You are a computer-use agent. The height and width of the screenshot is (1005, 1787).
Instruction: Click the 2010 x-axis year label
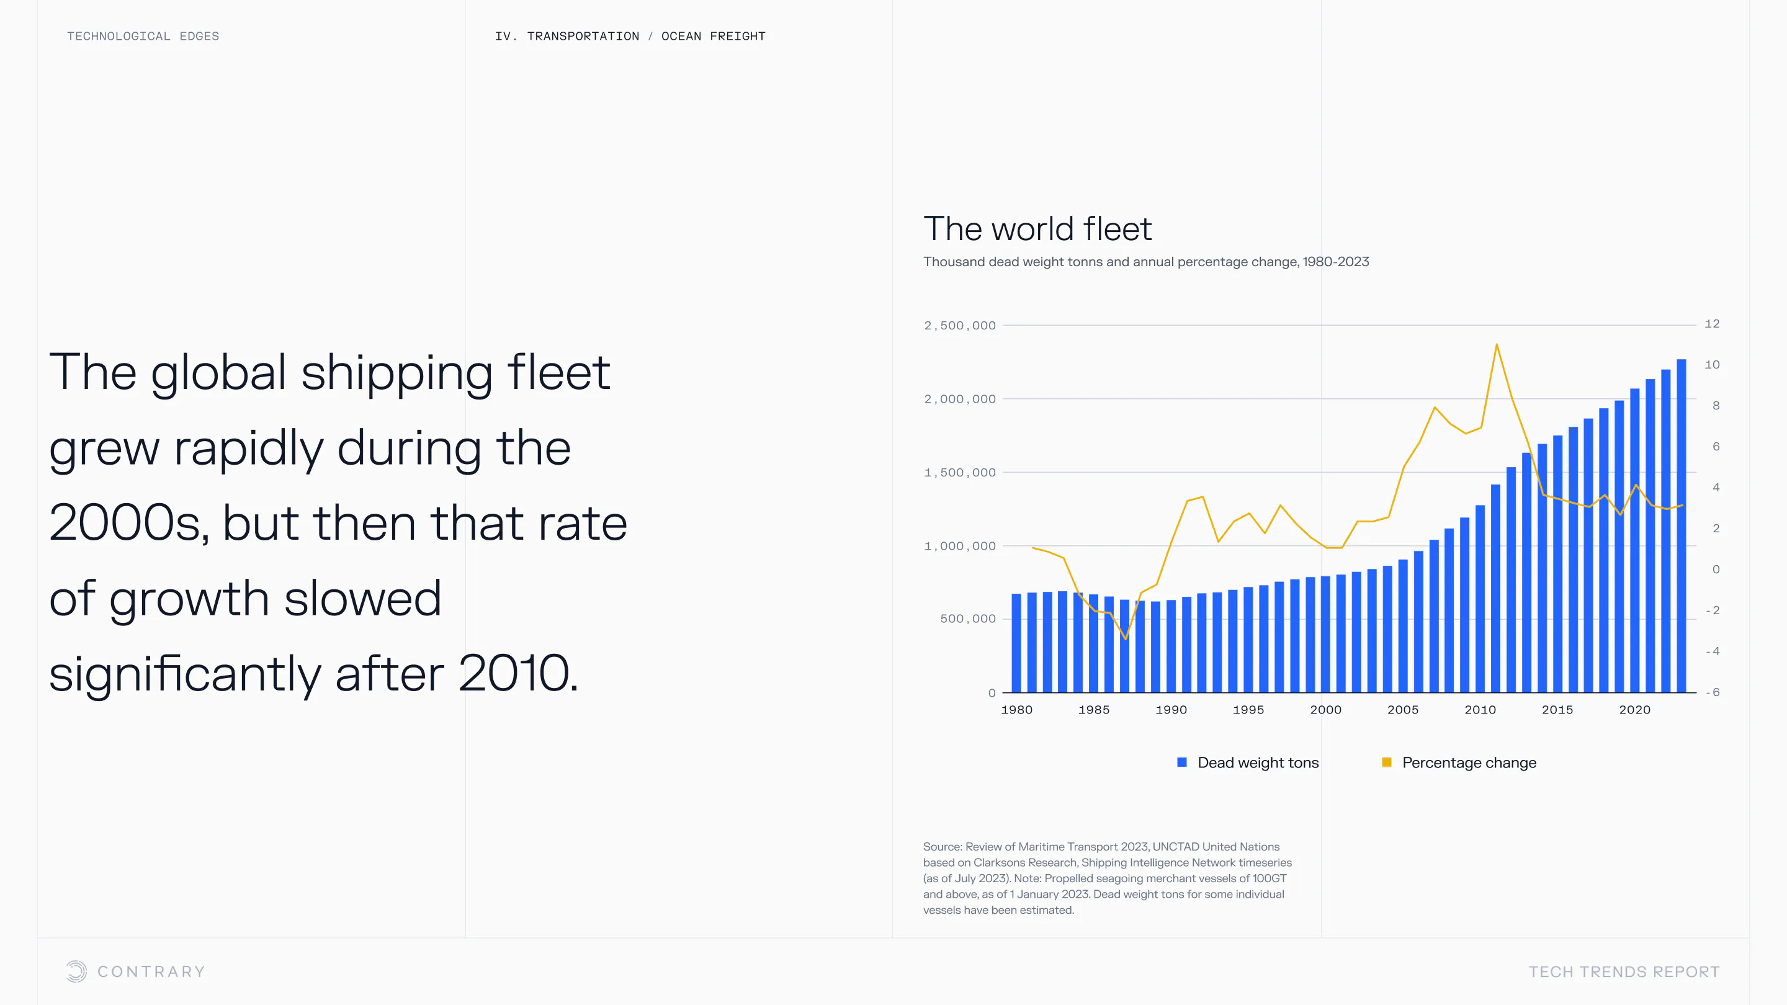[x=1480, y=710]
